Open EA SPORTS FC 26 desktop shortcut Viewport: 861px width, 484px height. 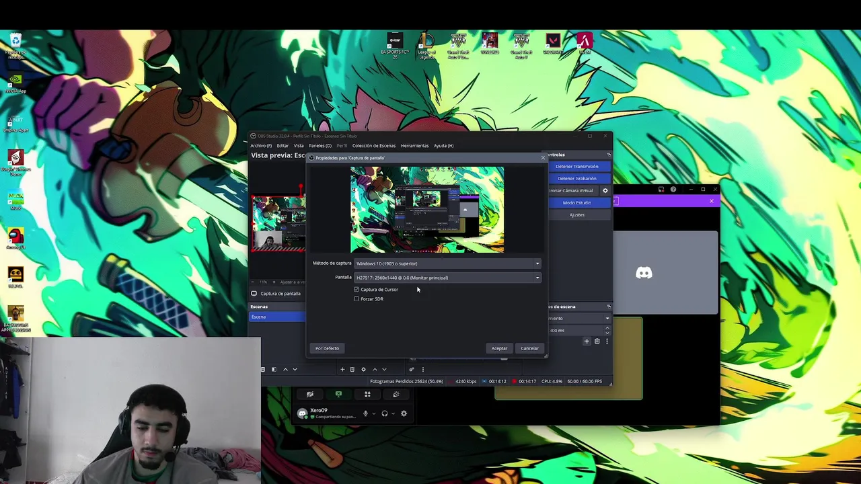click(x=395, y=46)
